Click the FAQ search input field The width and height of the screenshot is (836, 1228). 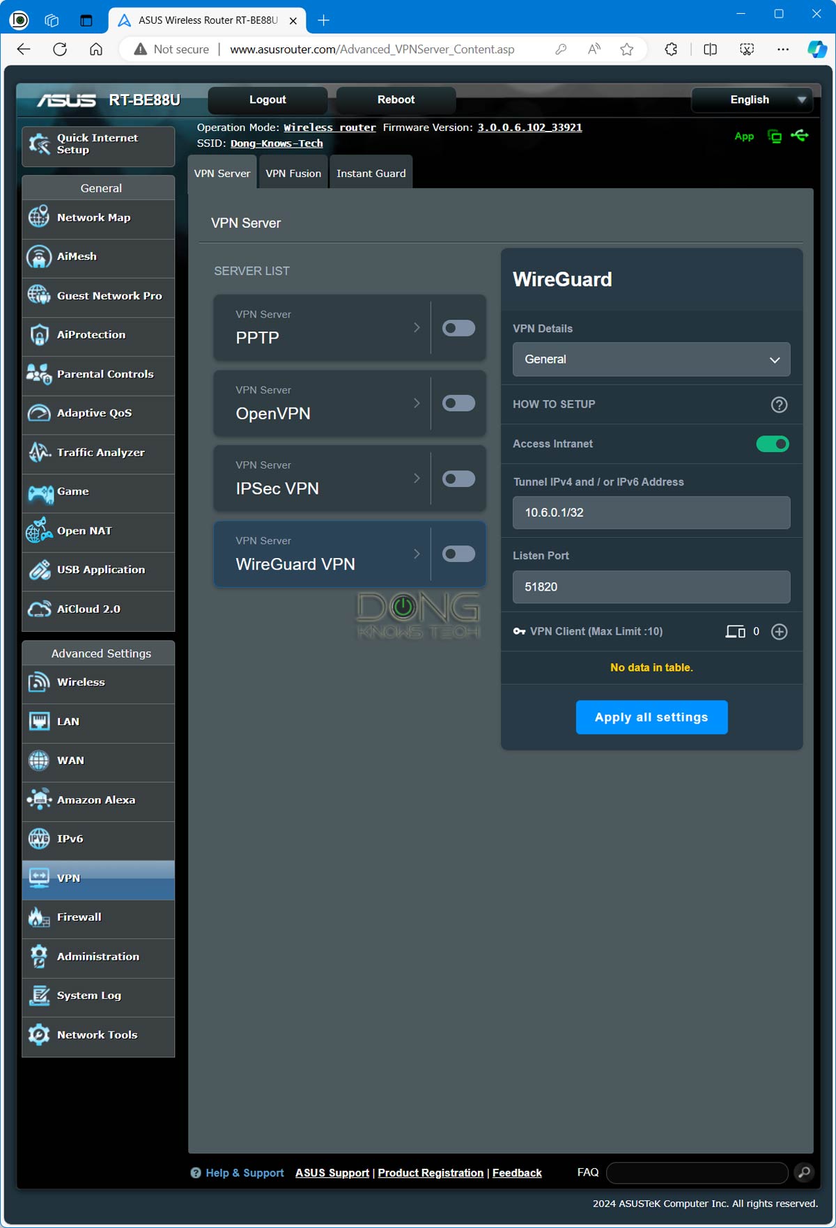(x=697, y=1173)
